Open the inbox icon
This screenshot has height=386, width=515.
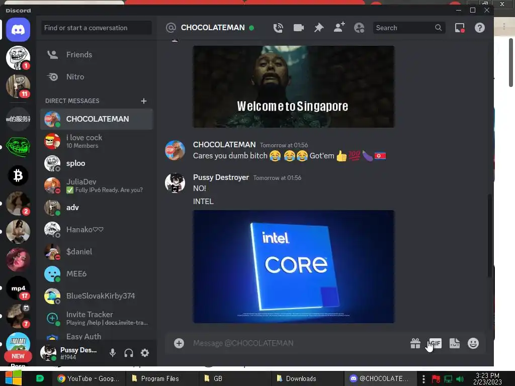(x=460, y=28)
